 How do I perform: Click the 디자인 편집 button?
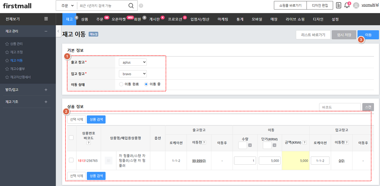tap(320, 5)
